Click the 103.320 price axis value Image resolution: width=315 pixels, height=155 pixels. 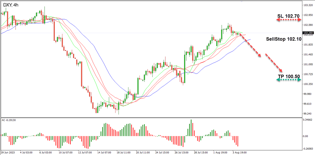308,6
